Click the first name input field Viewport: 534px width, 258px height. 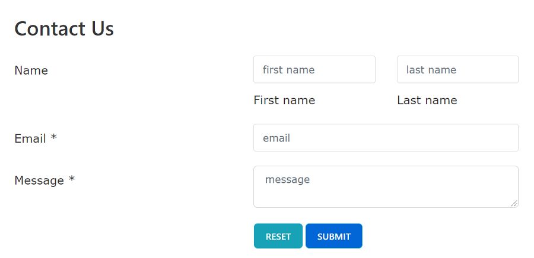click(x=314, y=70)
